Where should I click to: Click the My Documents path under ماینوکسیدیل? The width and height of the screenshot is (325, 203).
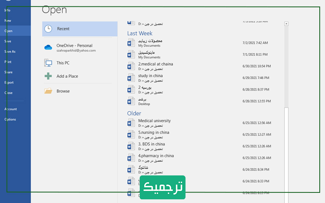click(149, 57)
